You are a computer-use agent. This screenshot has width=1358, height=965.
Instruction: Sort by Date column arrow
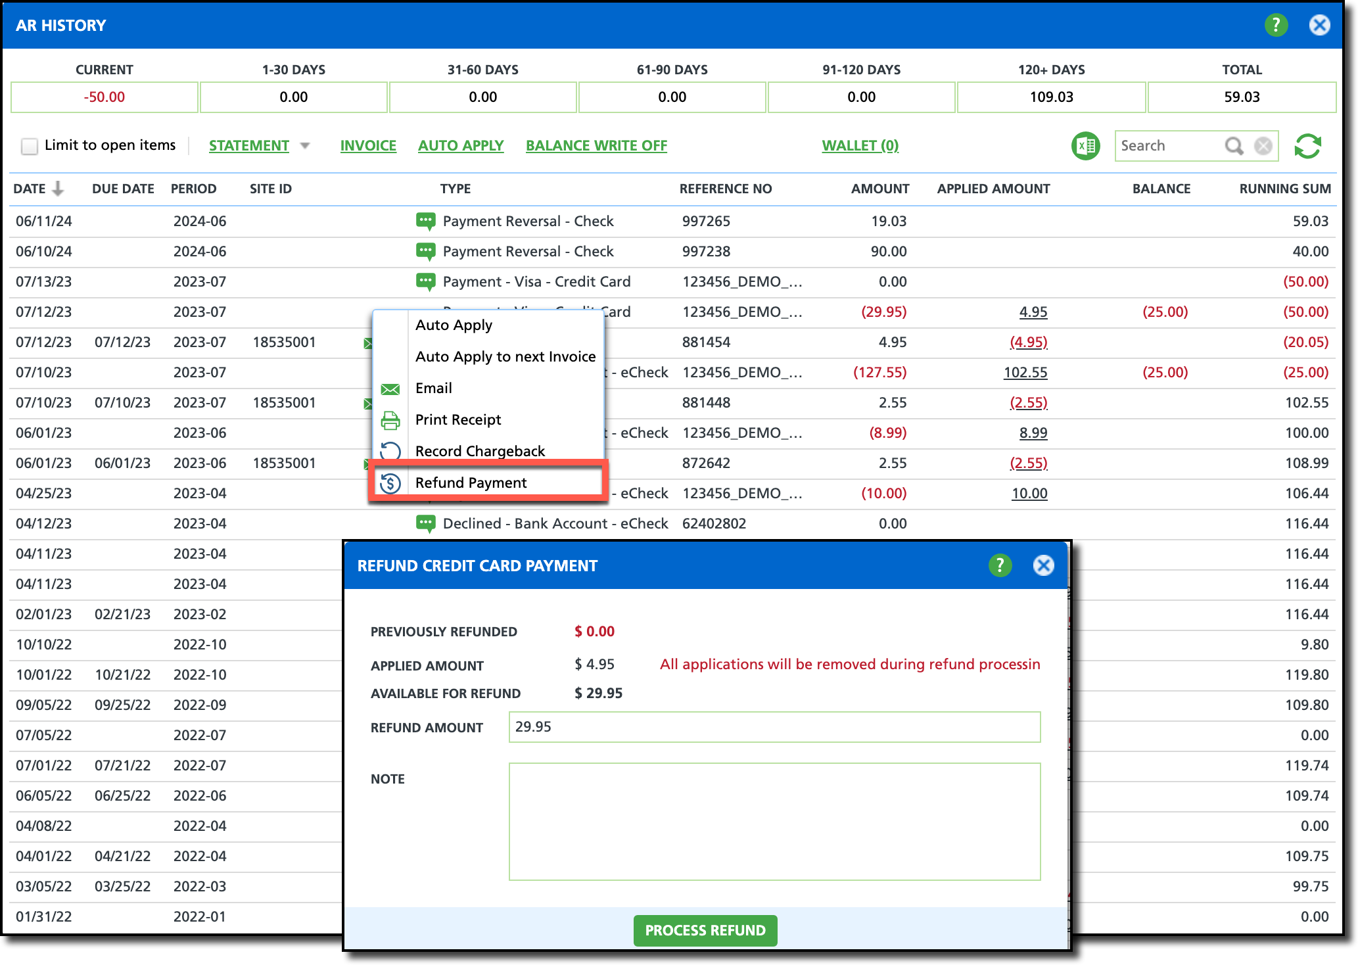point(58,189)
